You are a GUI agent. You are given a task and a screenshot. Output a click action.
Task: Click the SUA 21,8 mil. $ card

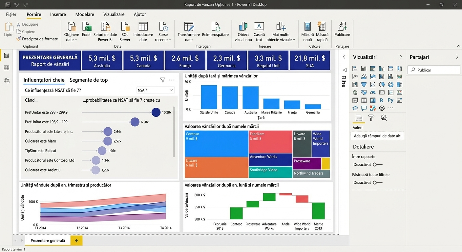click(310, 60)
